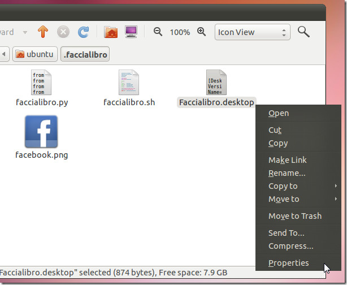The height and width of the screenshot is (285, 347).
Task: Click the faccialibro.sh file name
Action: (129, 102)
